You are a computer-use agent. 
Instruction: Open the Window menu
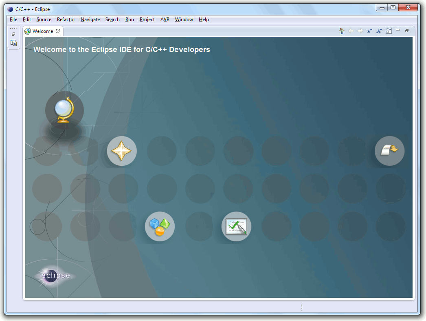tap(184, 20)
